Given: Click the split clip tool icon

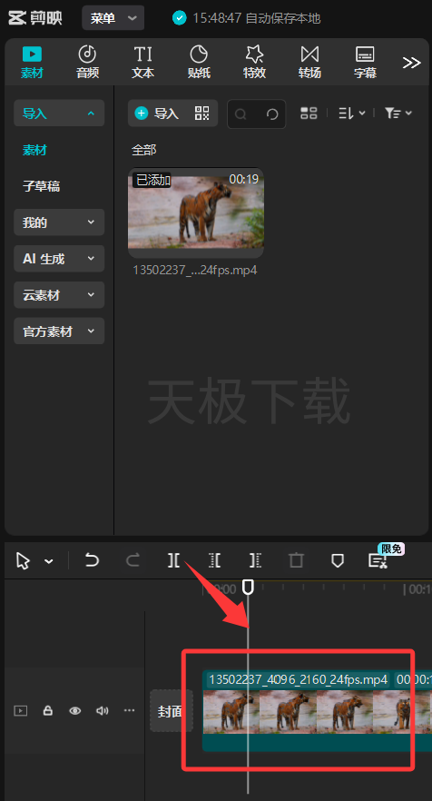Looking at the screenshot, I should tap(173, 560).
